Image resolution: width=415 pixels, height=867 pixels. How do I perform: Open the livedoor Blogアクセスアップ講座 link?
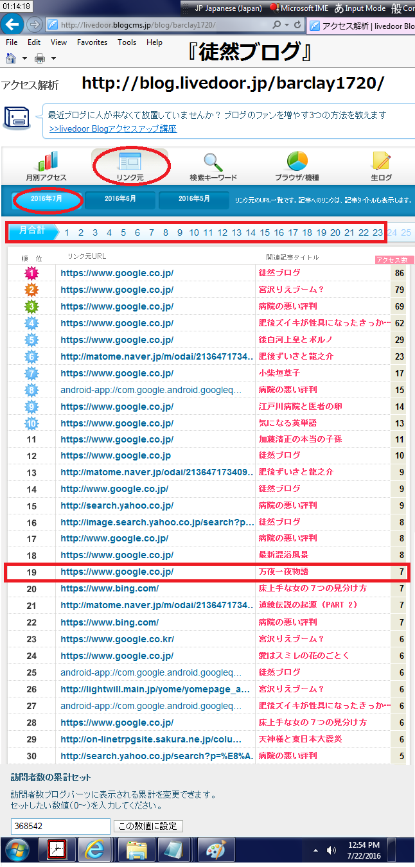tap(113, 128)
